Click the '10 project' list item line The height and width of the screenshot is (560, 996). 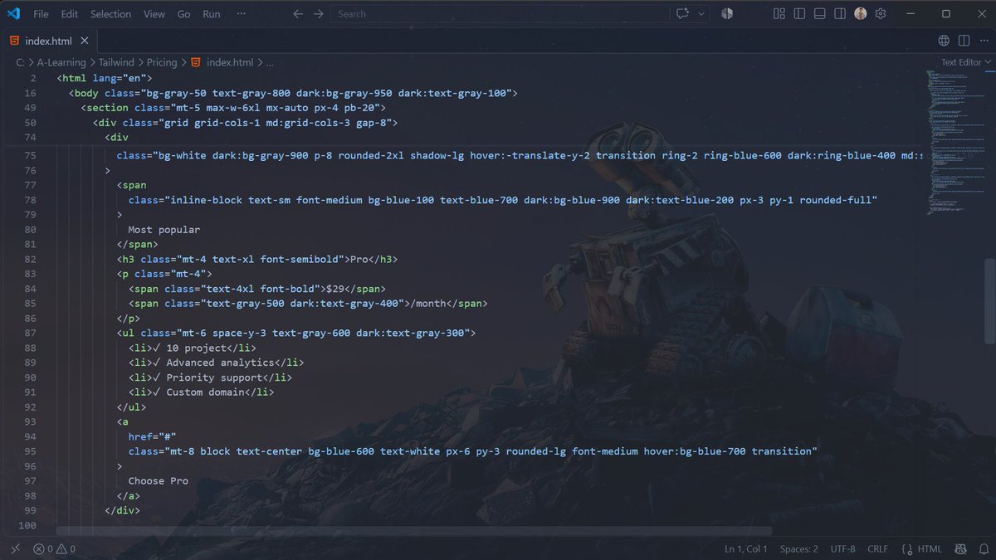[x=193, y=348]
